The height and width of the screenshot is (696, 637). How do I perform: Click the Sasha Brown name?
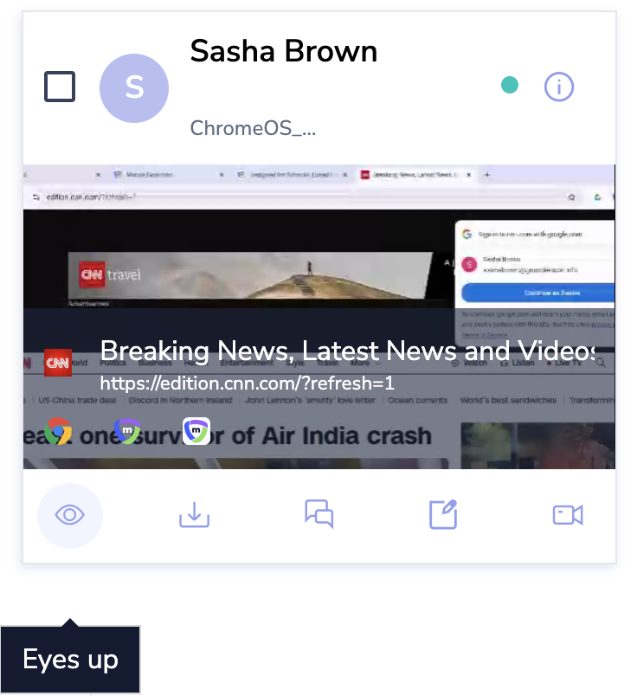(284, 51)
